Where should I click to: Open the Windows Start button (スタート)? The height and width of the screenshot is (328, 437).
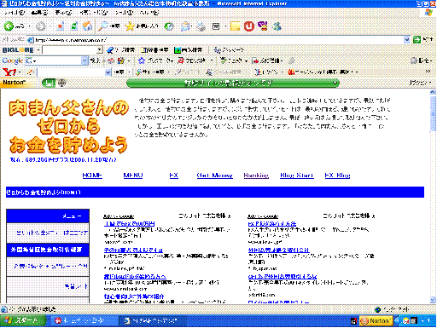click(x=22, y=320)
